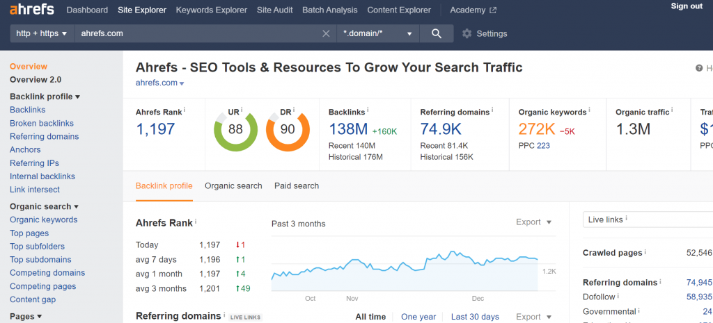Viewport: 713px width, 323px height.
Task: Open the Dashboard menu
Action: pos(87,10)
